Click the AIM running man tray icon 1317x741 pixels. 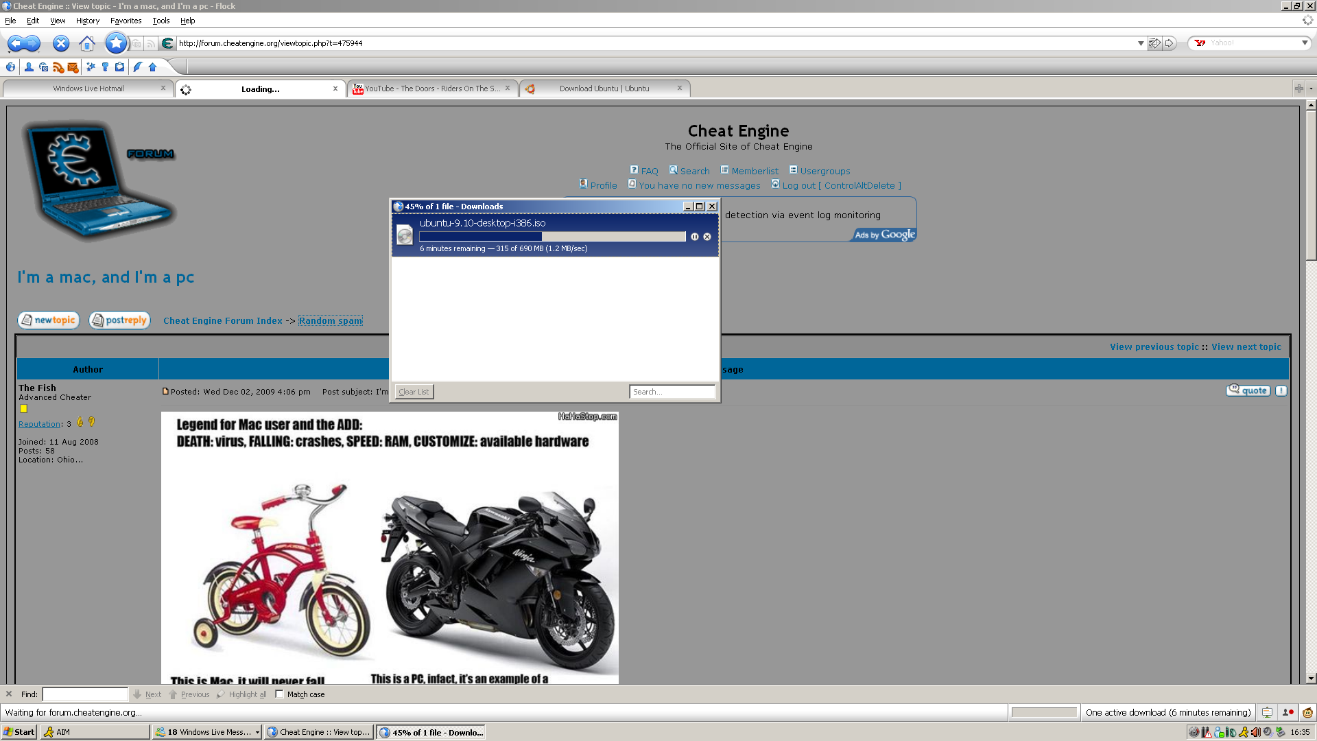click(1243, 732)
